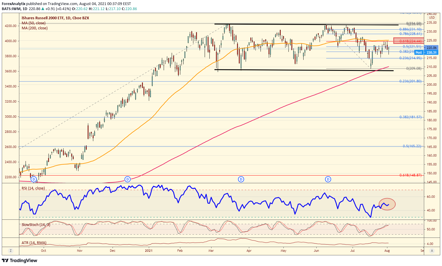Image resolution: width=442 pixels, height=266 pixels.
Task: Click the Oct label on the time axis
Action: click(43, 251)
